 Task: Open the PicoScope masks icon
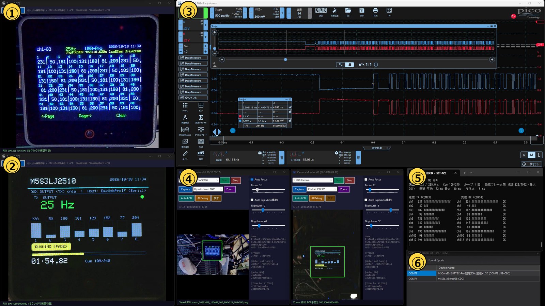tap(201, 143)
